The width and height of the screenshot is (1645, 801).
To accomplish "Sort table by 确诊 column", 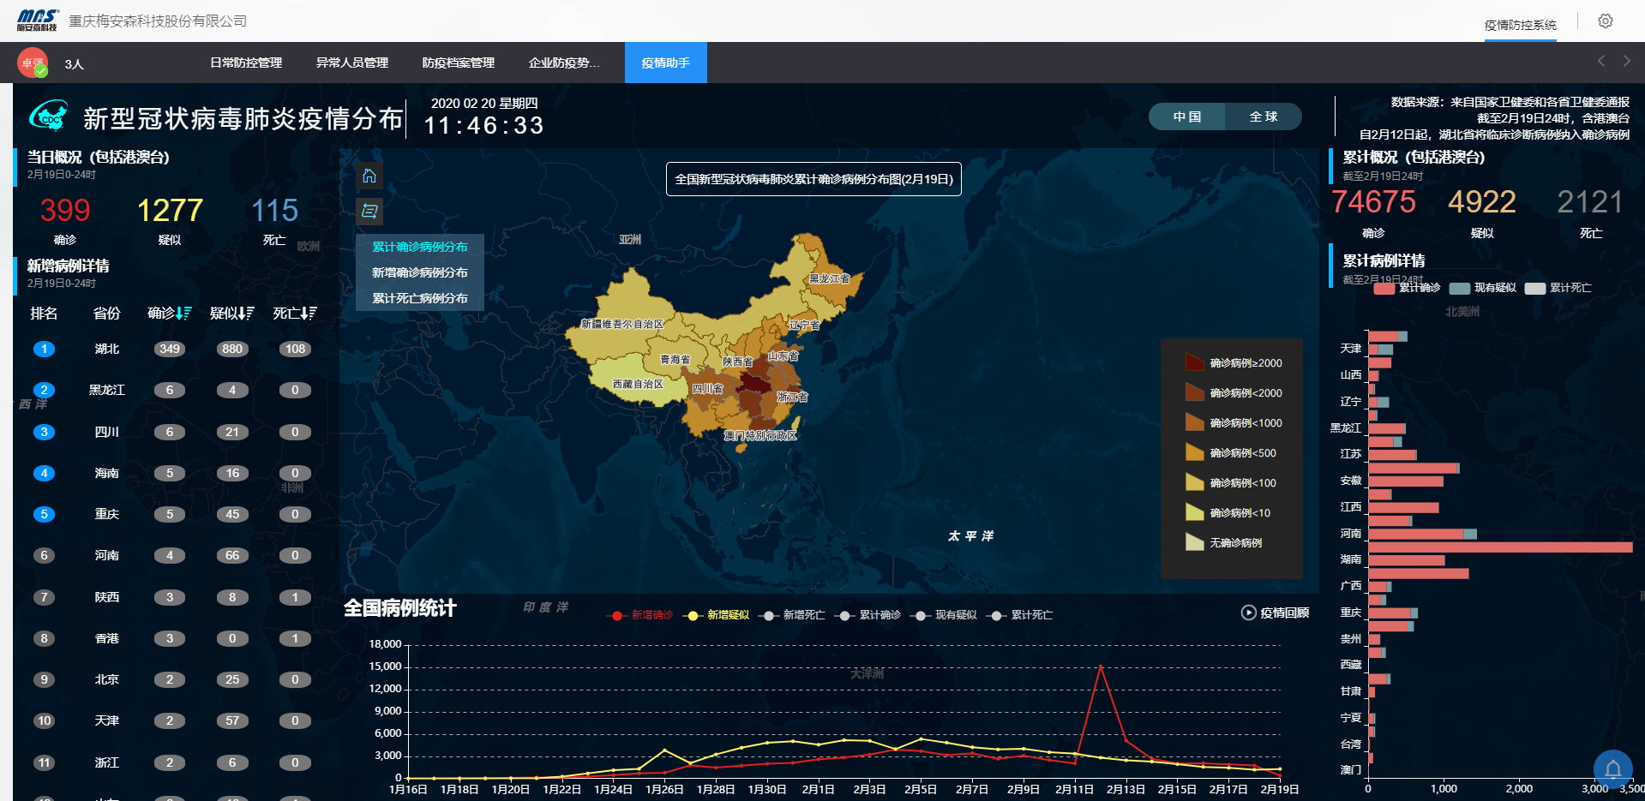I will tap(169, 314).
